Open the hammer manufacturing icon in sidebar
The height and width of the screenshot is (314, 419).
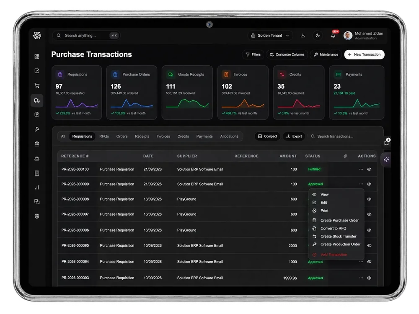pos(37,129)
